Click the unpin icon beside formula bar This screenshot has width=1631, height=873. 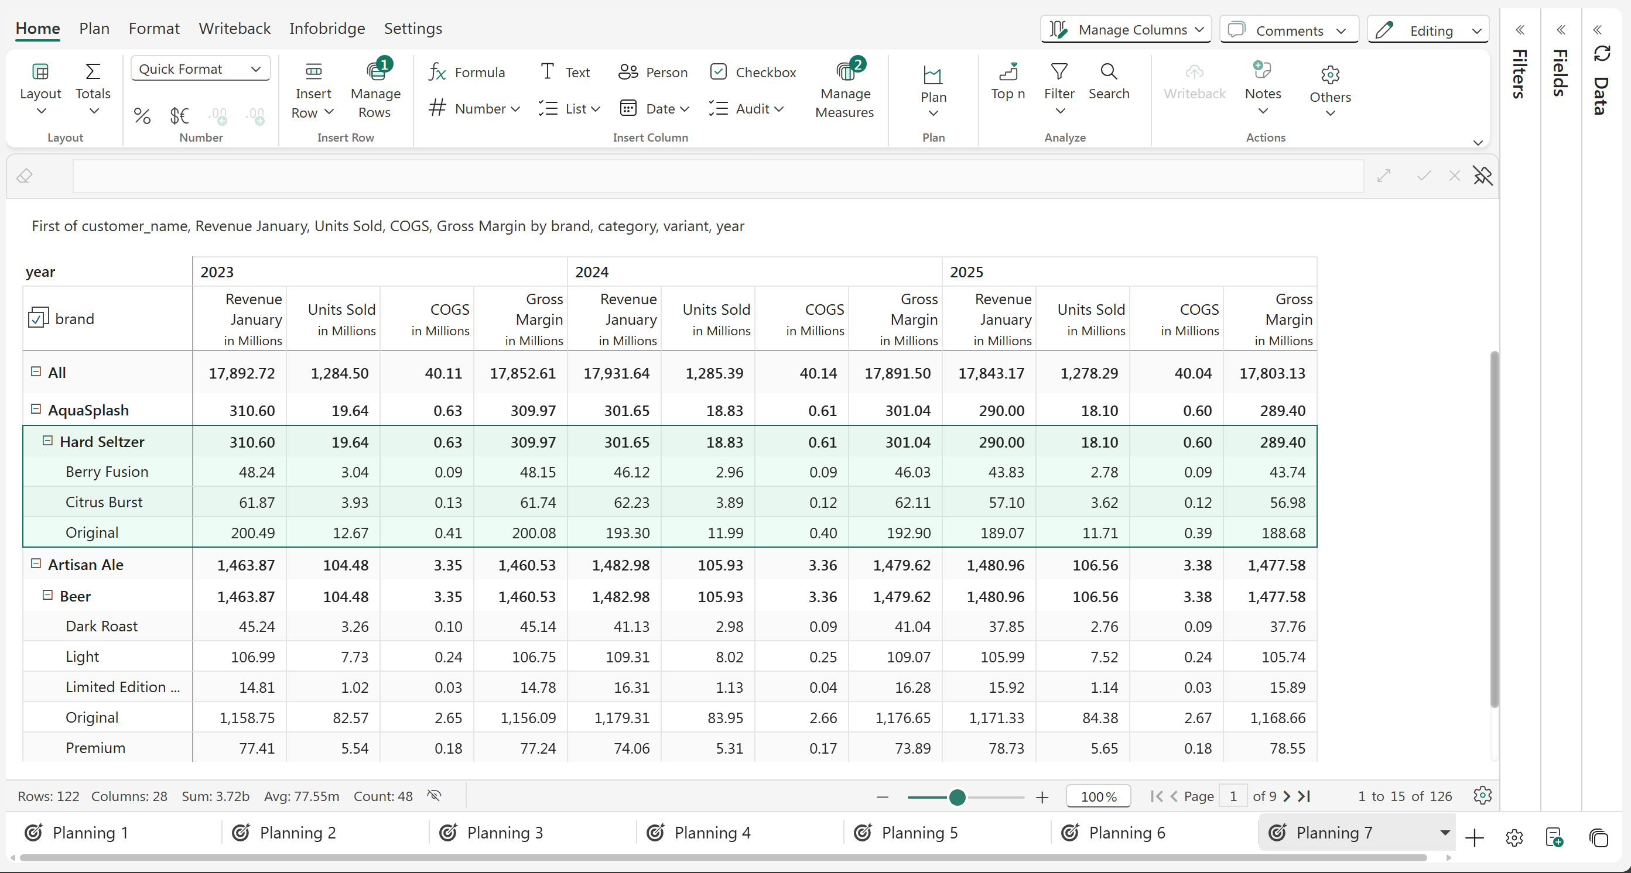(x=1482, y=175)
